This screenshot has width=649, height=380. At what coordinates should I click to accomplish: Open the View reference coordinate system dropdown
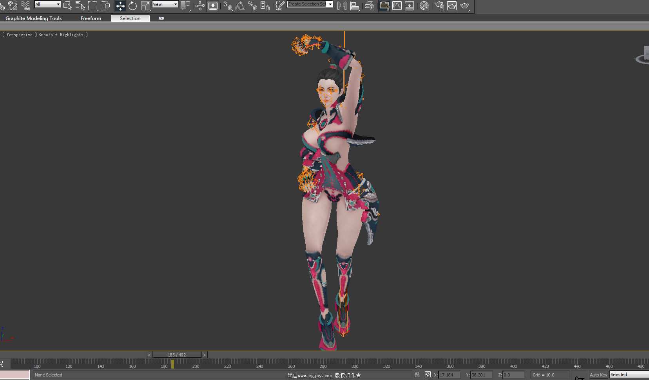[x=165, y=4]
